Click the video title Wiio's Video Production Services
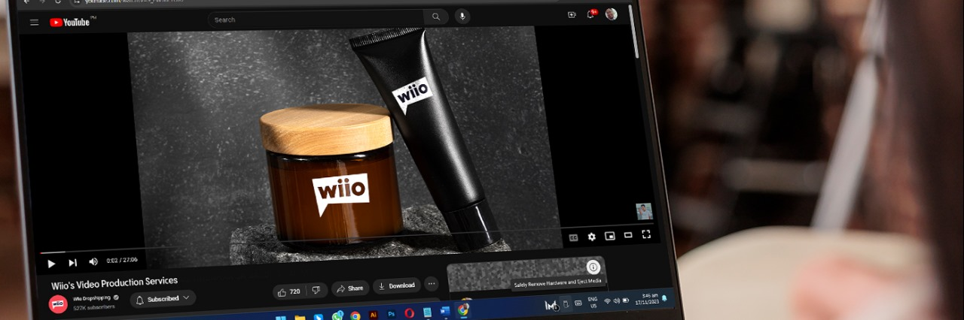 click(114, 282)
